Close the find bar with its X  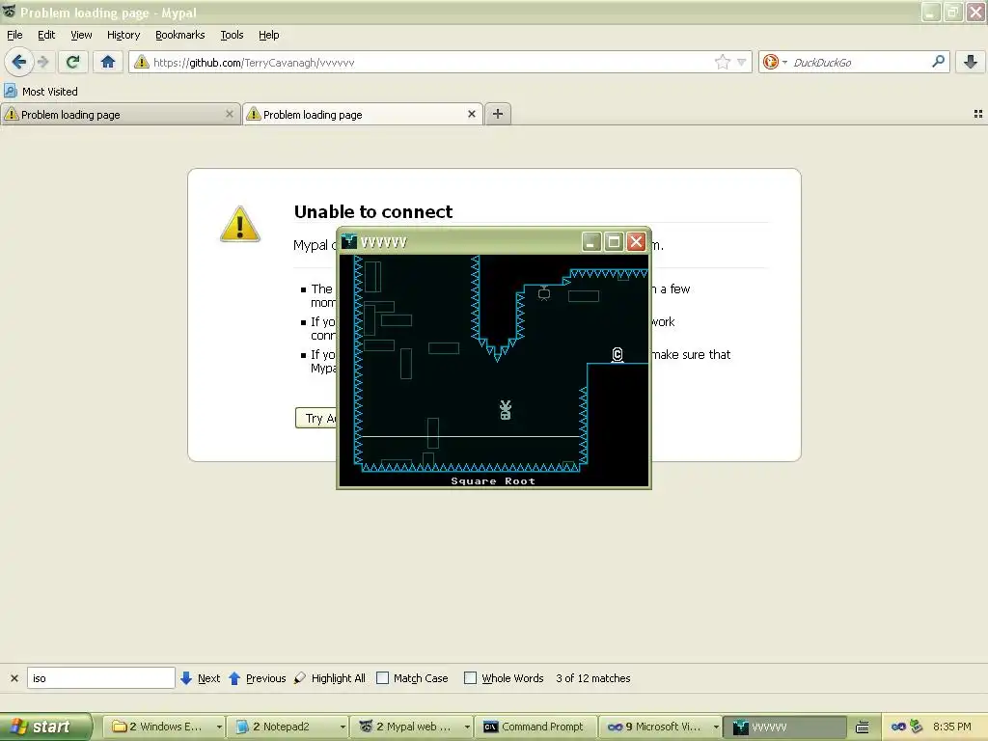(x=14, y=678)
